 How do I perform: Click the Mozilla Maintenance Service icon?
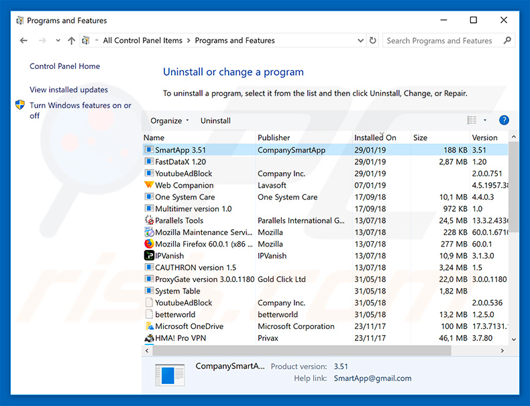tap(149, 232)
